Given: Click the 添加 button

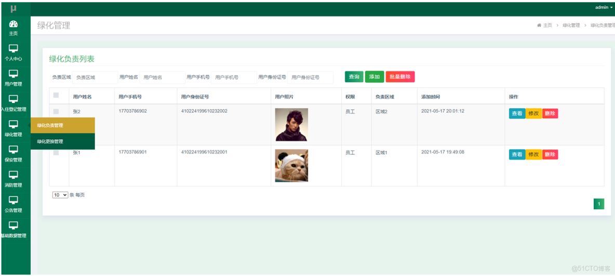Looking at the screenshot, I should tap(375, 77).
